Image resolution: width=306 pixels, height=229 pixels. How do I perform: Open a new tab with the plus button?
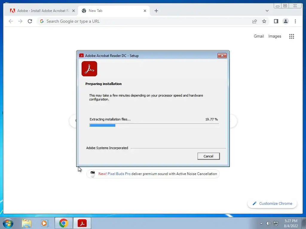tap(156, 11)
